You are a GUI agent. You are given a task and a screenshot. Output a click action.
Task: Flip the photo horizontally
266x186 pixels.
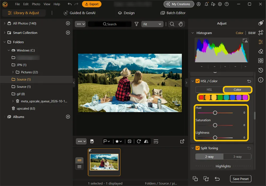[x=146, y=141]
